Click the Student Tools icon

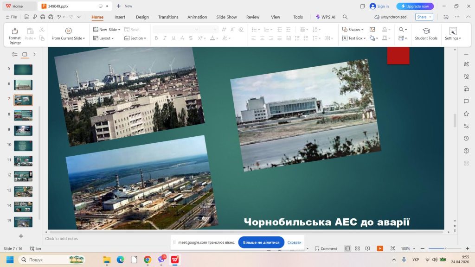(426, 31)
